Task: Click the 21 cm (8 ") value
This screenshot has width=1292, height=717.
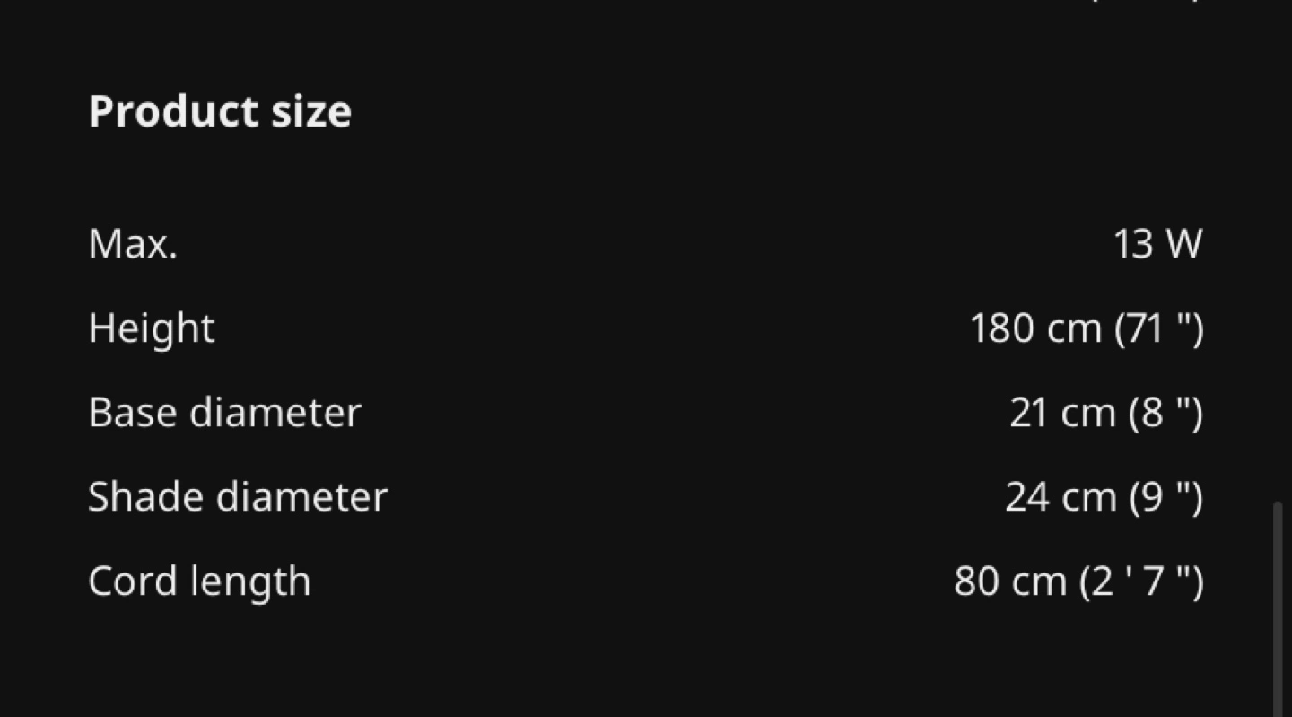Action: coord(1106,413)
